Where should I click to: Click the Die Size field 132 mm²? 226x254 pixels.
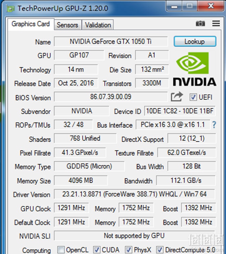(x=152, y=69)
